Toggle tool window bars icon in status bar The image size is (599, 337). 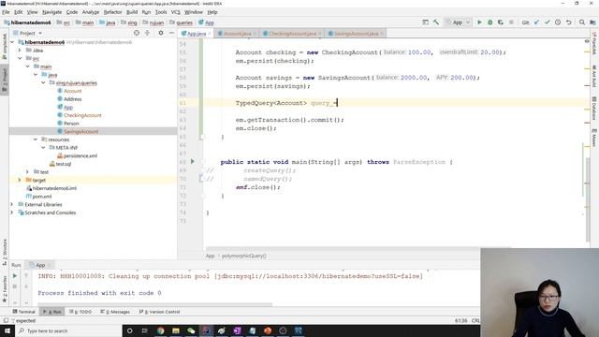[x=6, y=320]
